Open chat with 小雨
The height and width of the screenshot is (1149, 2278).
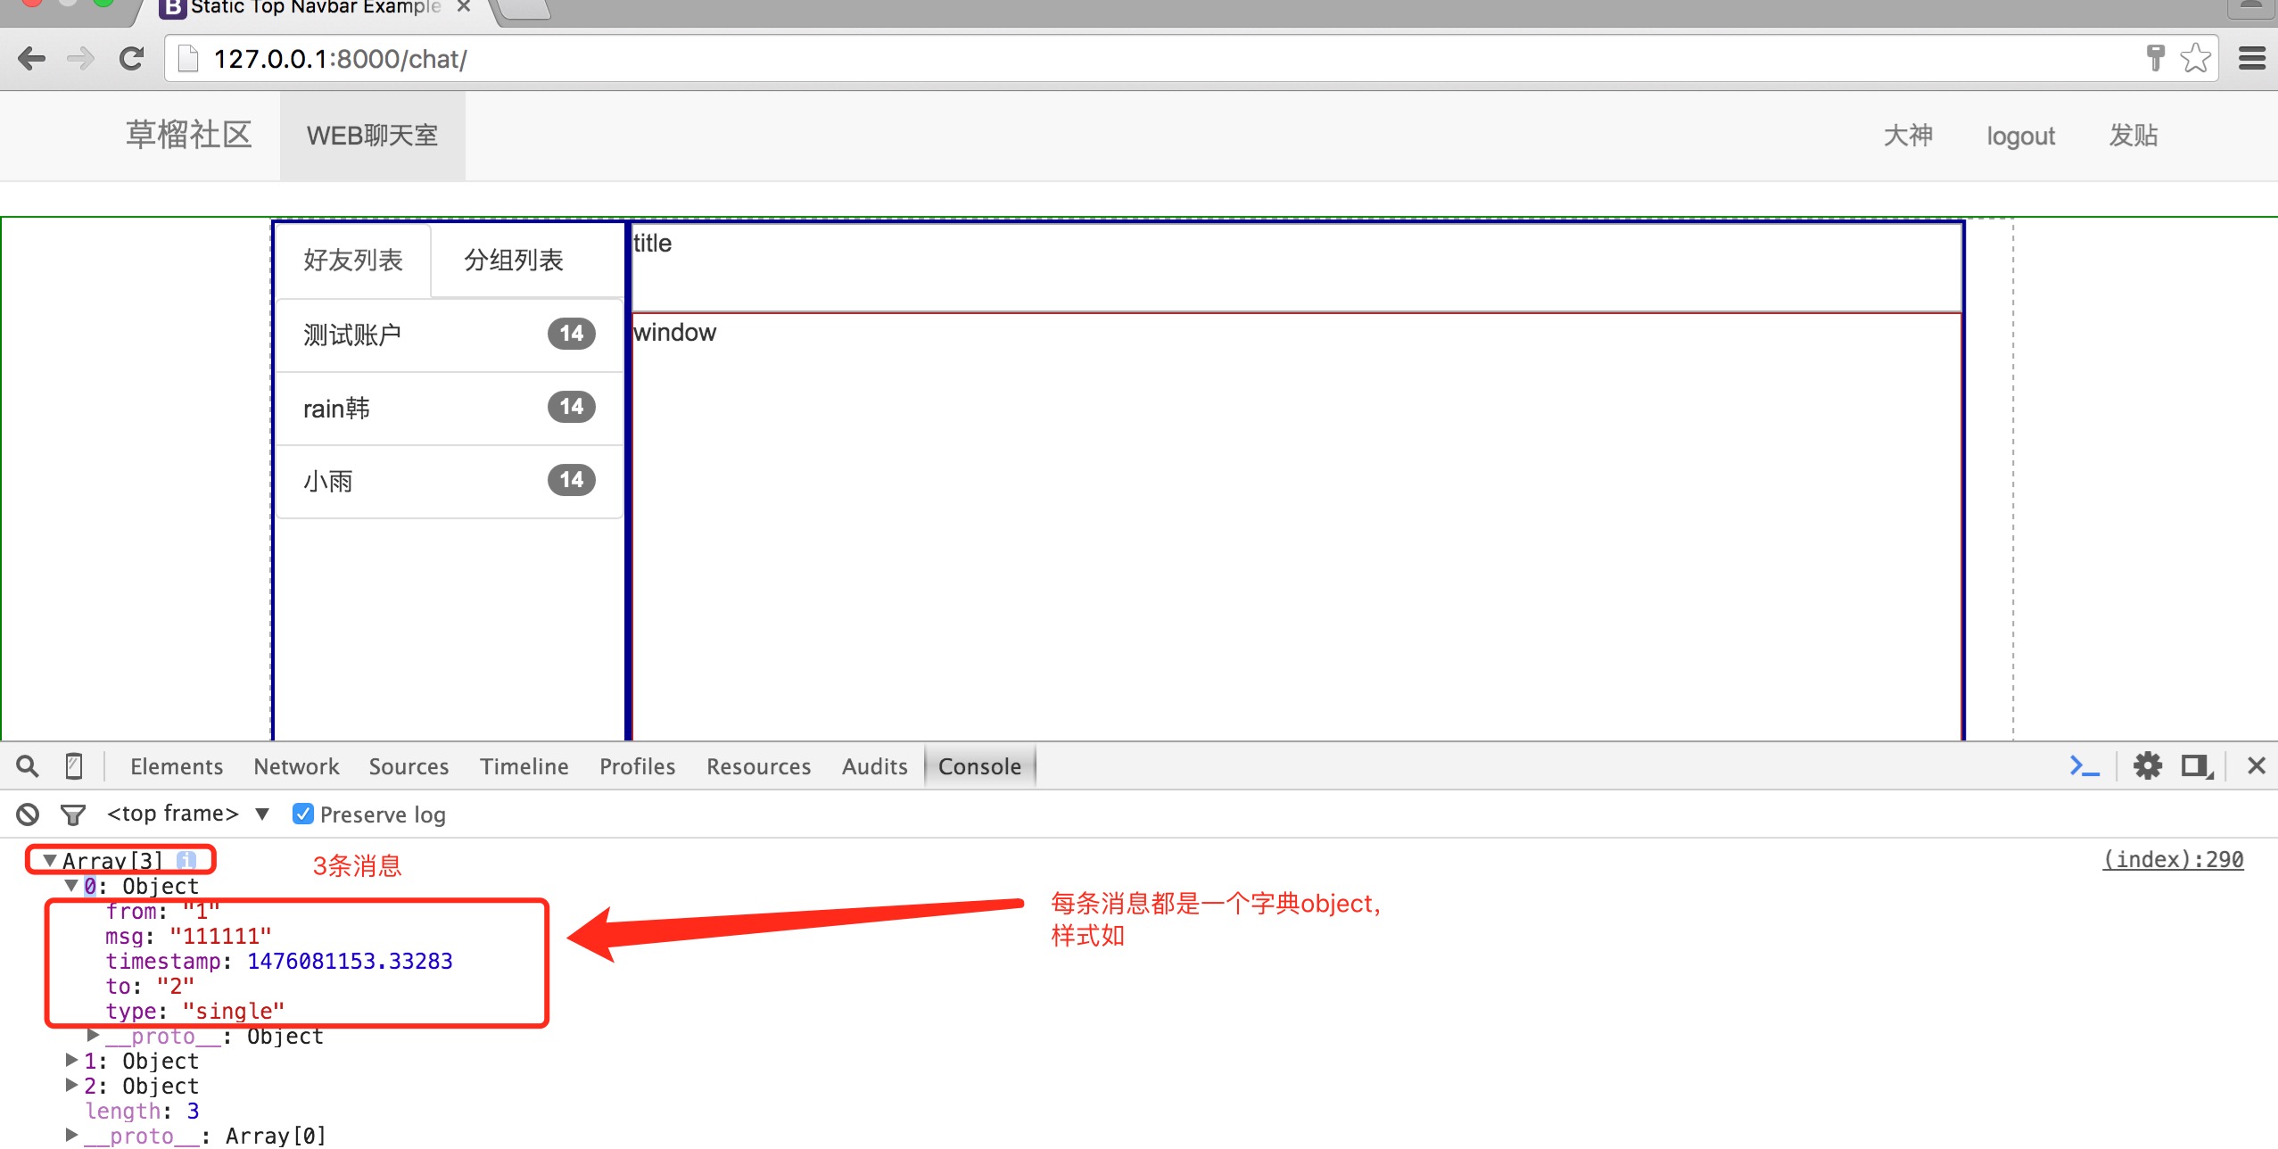450,481
